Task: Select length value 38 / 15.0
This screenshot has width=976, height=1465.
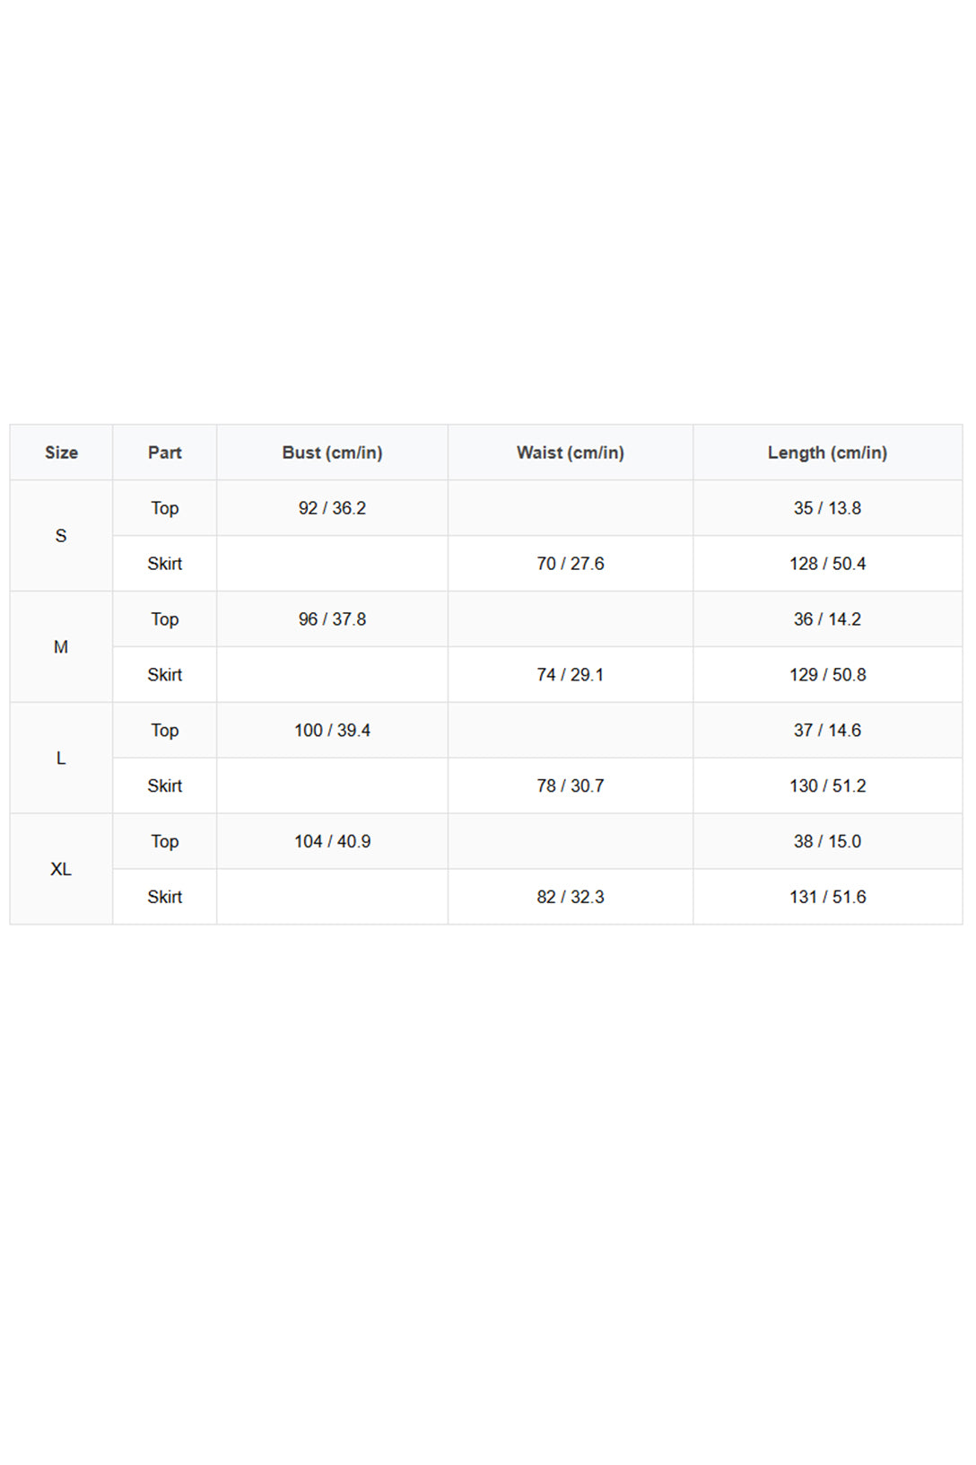Action: click(x=827, y=842)
